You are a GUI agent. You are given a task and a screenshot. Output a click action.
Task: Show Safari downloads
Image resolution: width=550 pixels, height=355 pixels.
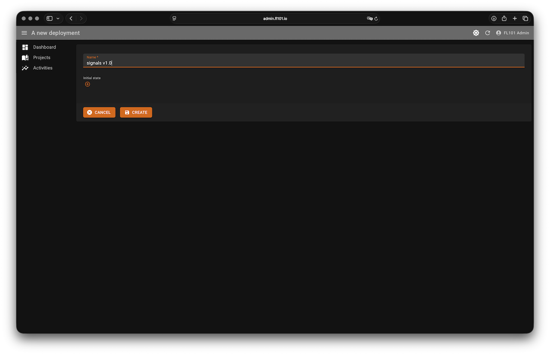click(x=494, y=18)
